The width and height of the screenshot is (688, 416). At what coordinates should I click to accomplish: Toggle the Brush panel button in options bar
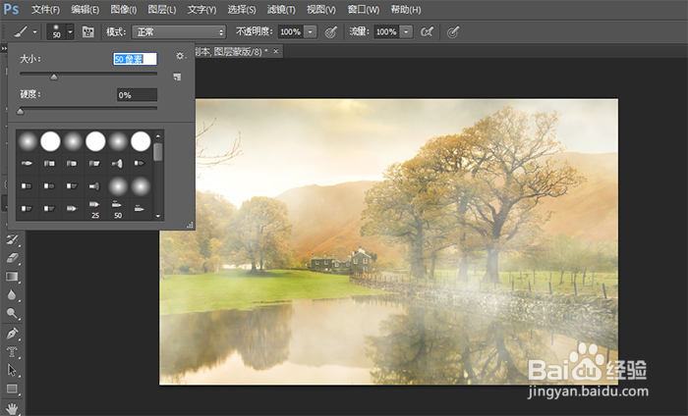tap(88, 31)
